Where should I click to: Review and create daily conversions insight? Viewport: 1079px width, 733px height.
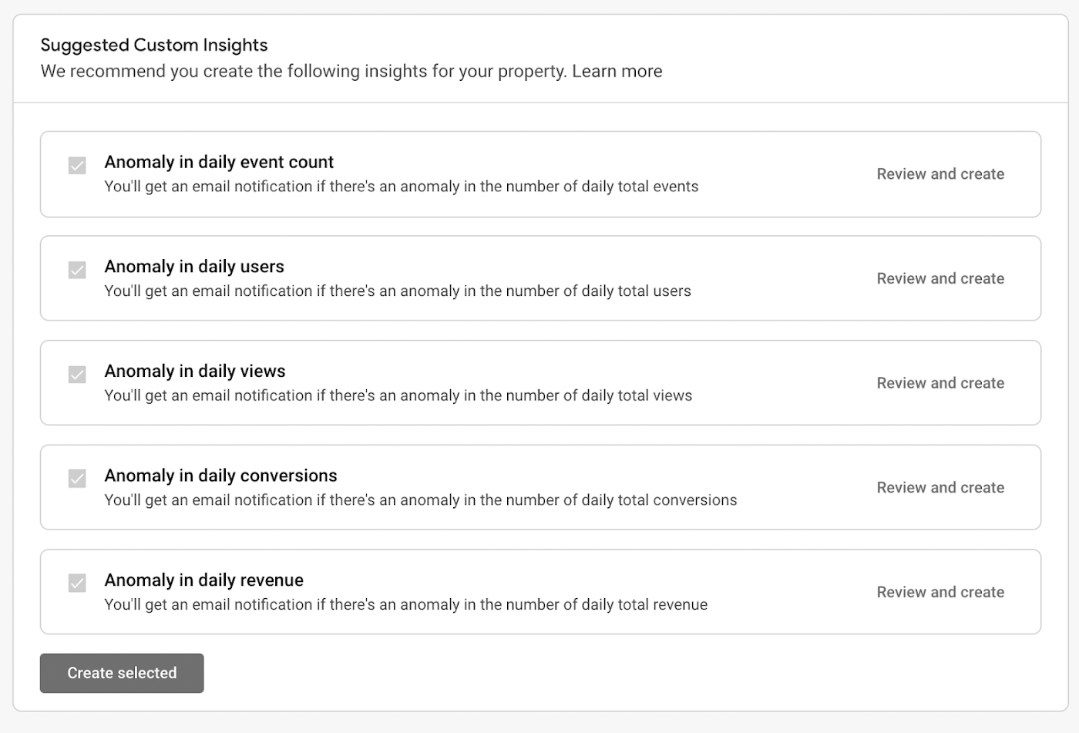pos(940,488)
